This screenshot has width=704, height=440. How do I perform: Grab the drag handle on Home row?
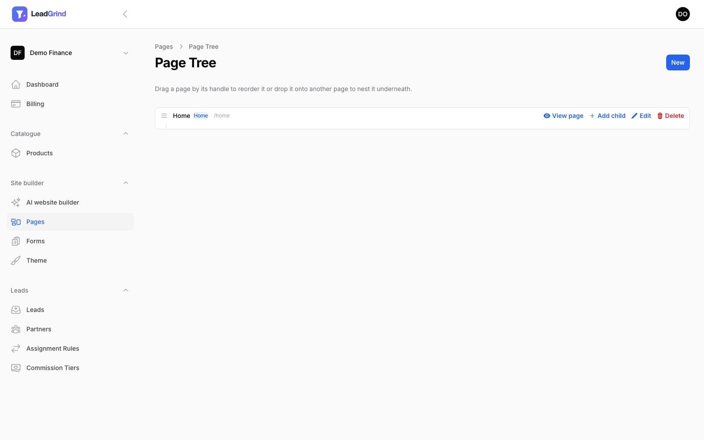(164, 116)
